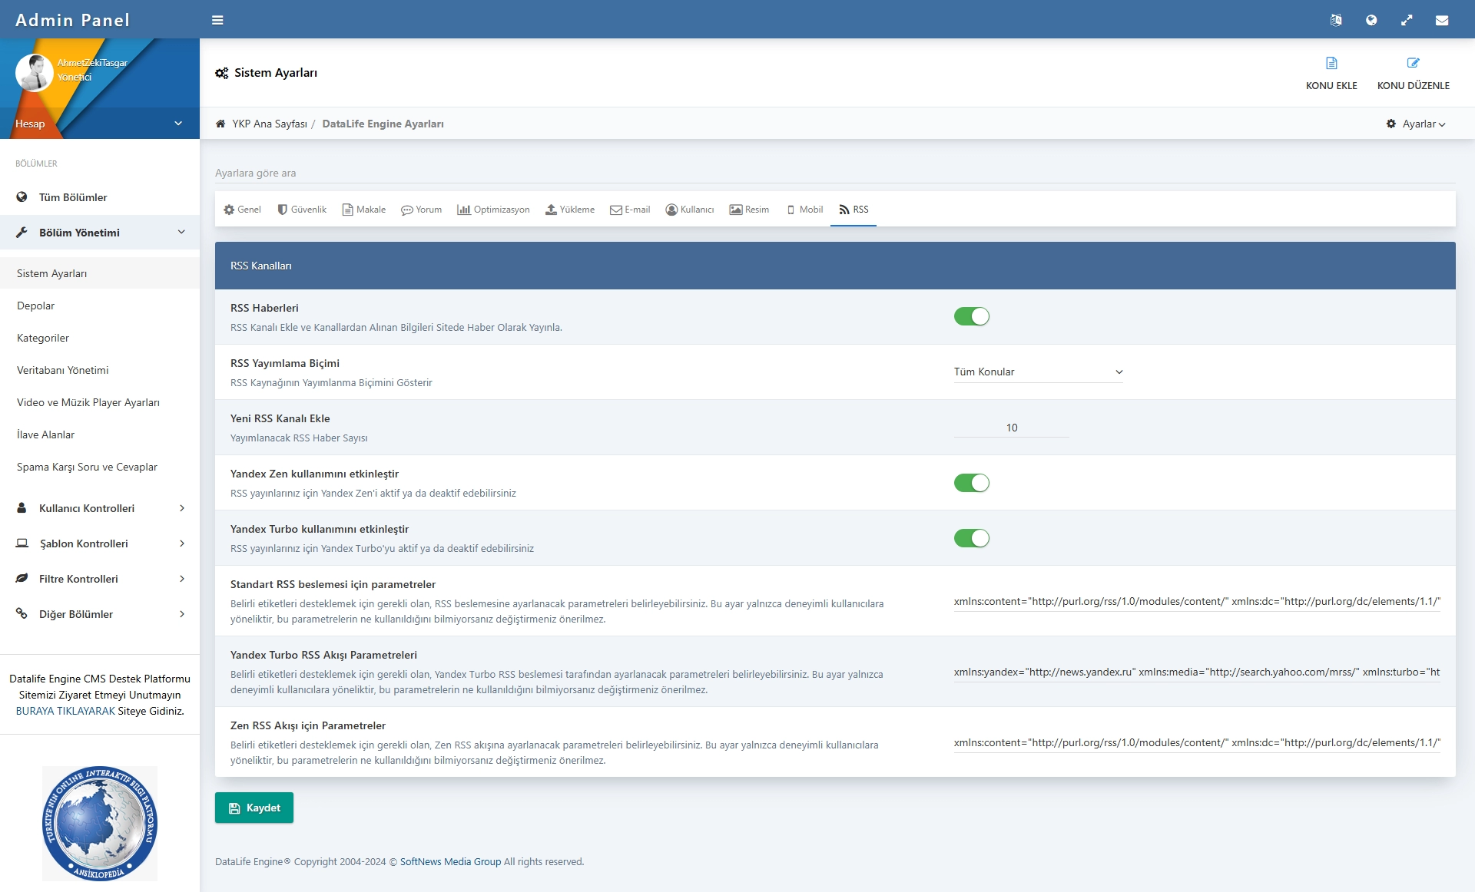
Task: Open the Optimizasyon settings tab
Action: [x=493, y=210]
